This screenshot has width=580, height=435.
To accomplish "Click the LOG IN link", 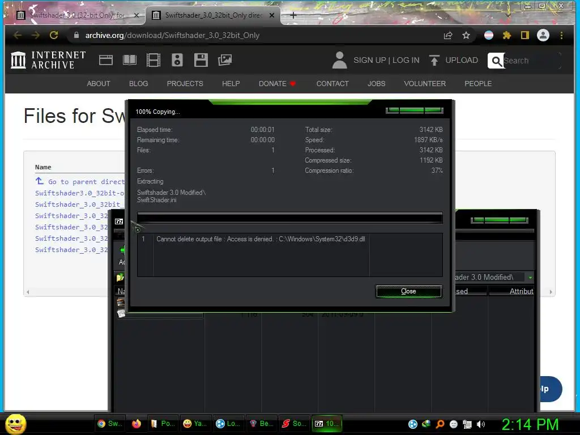I will pos(406,60).
